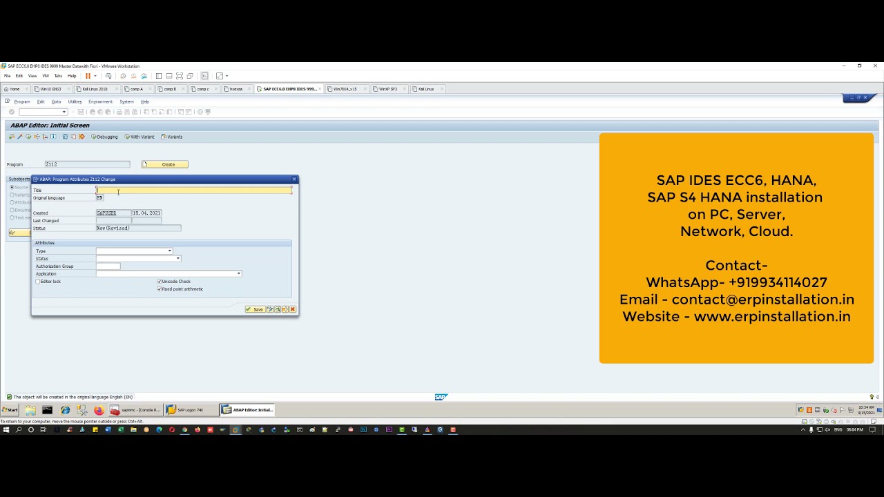Toggle the Unicode Check checkbox

click(x=160, y=282)
